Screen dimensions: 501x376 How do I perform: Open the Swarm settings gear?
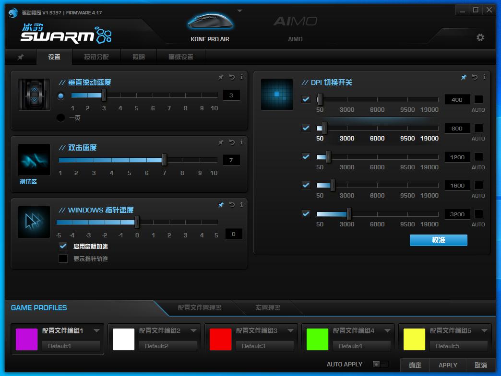[479, 37]
